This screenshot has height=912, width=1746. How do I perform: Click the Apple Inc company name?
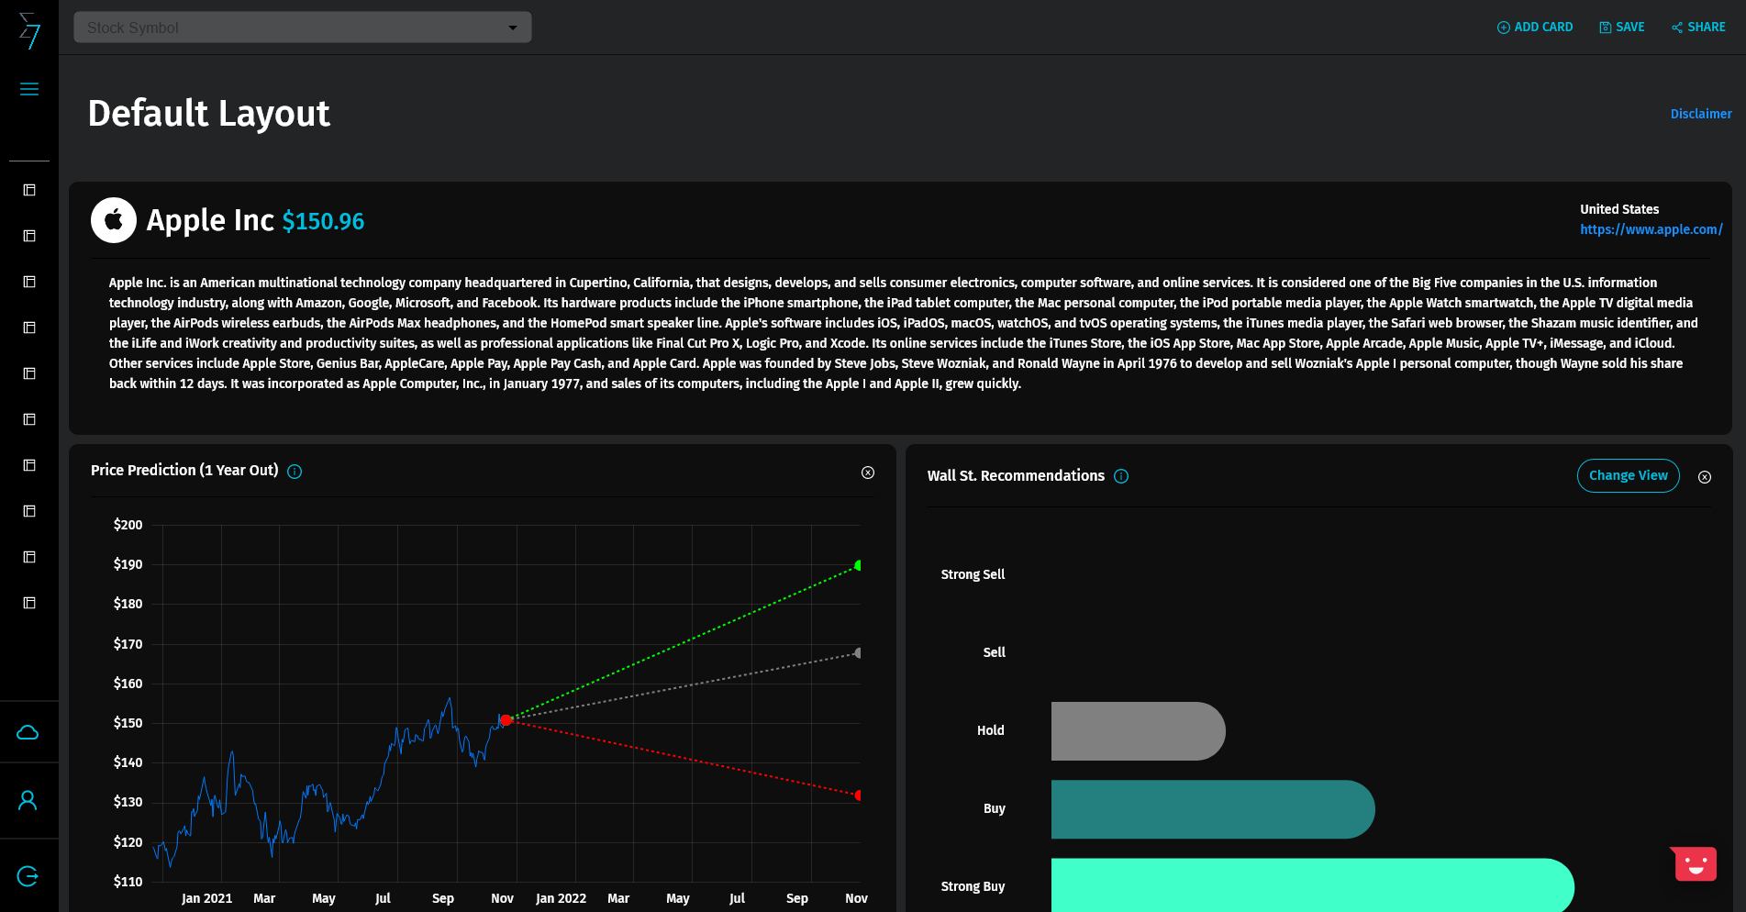(210, 220)
